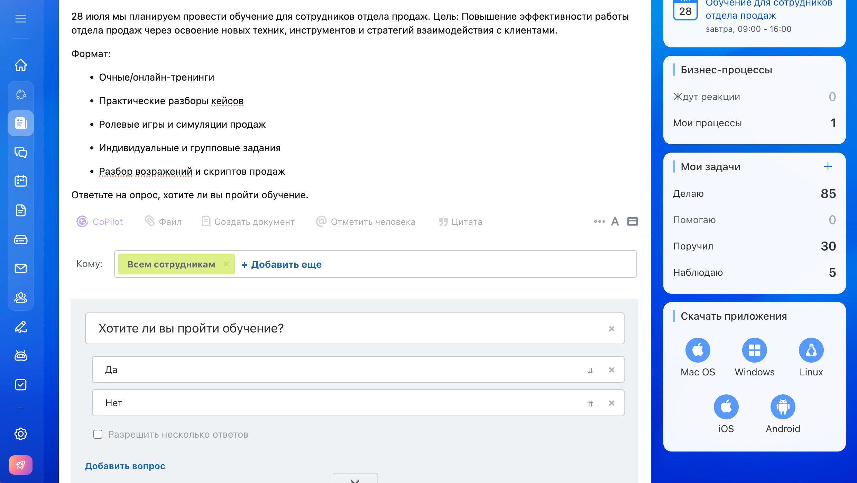Click the 28 calendar date icon
Viewport: 857px width, 483px height.
(685, 10)
